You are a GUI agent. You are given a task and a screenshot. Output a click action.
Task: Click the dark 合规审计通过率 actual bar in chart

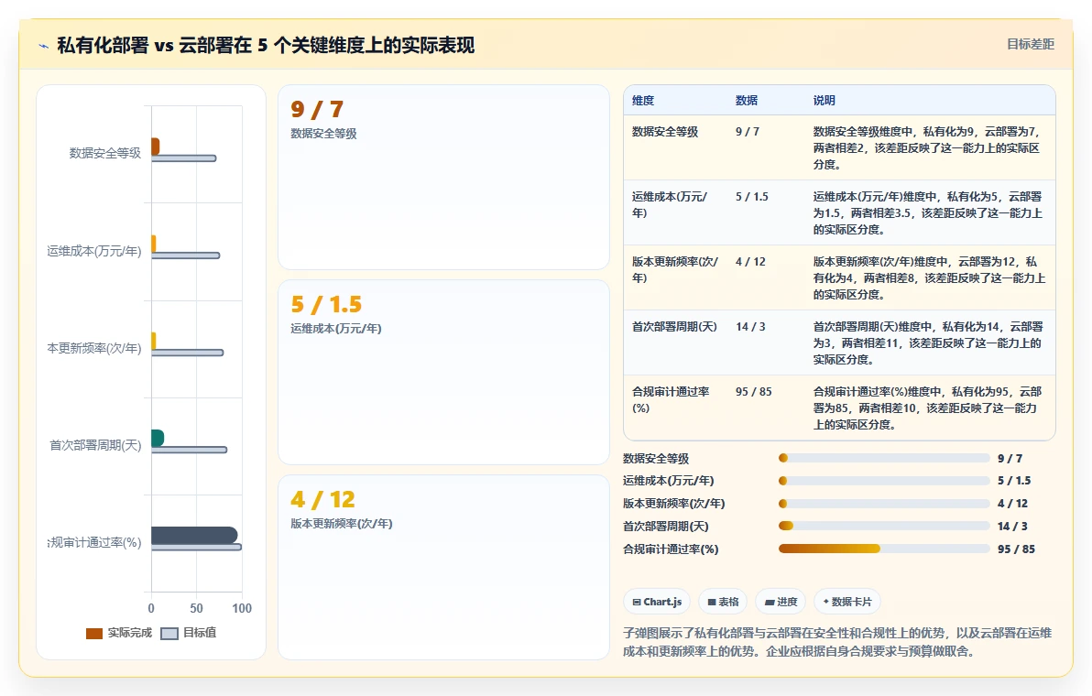(194, 535)
